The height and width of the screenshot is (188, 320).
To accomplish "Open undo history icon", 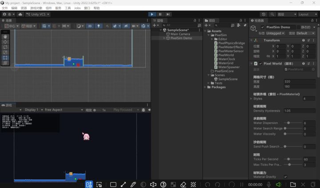I will (x=264, y=14).
